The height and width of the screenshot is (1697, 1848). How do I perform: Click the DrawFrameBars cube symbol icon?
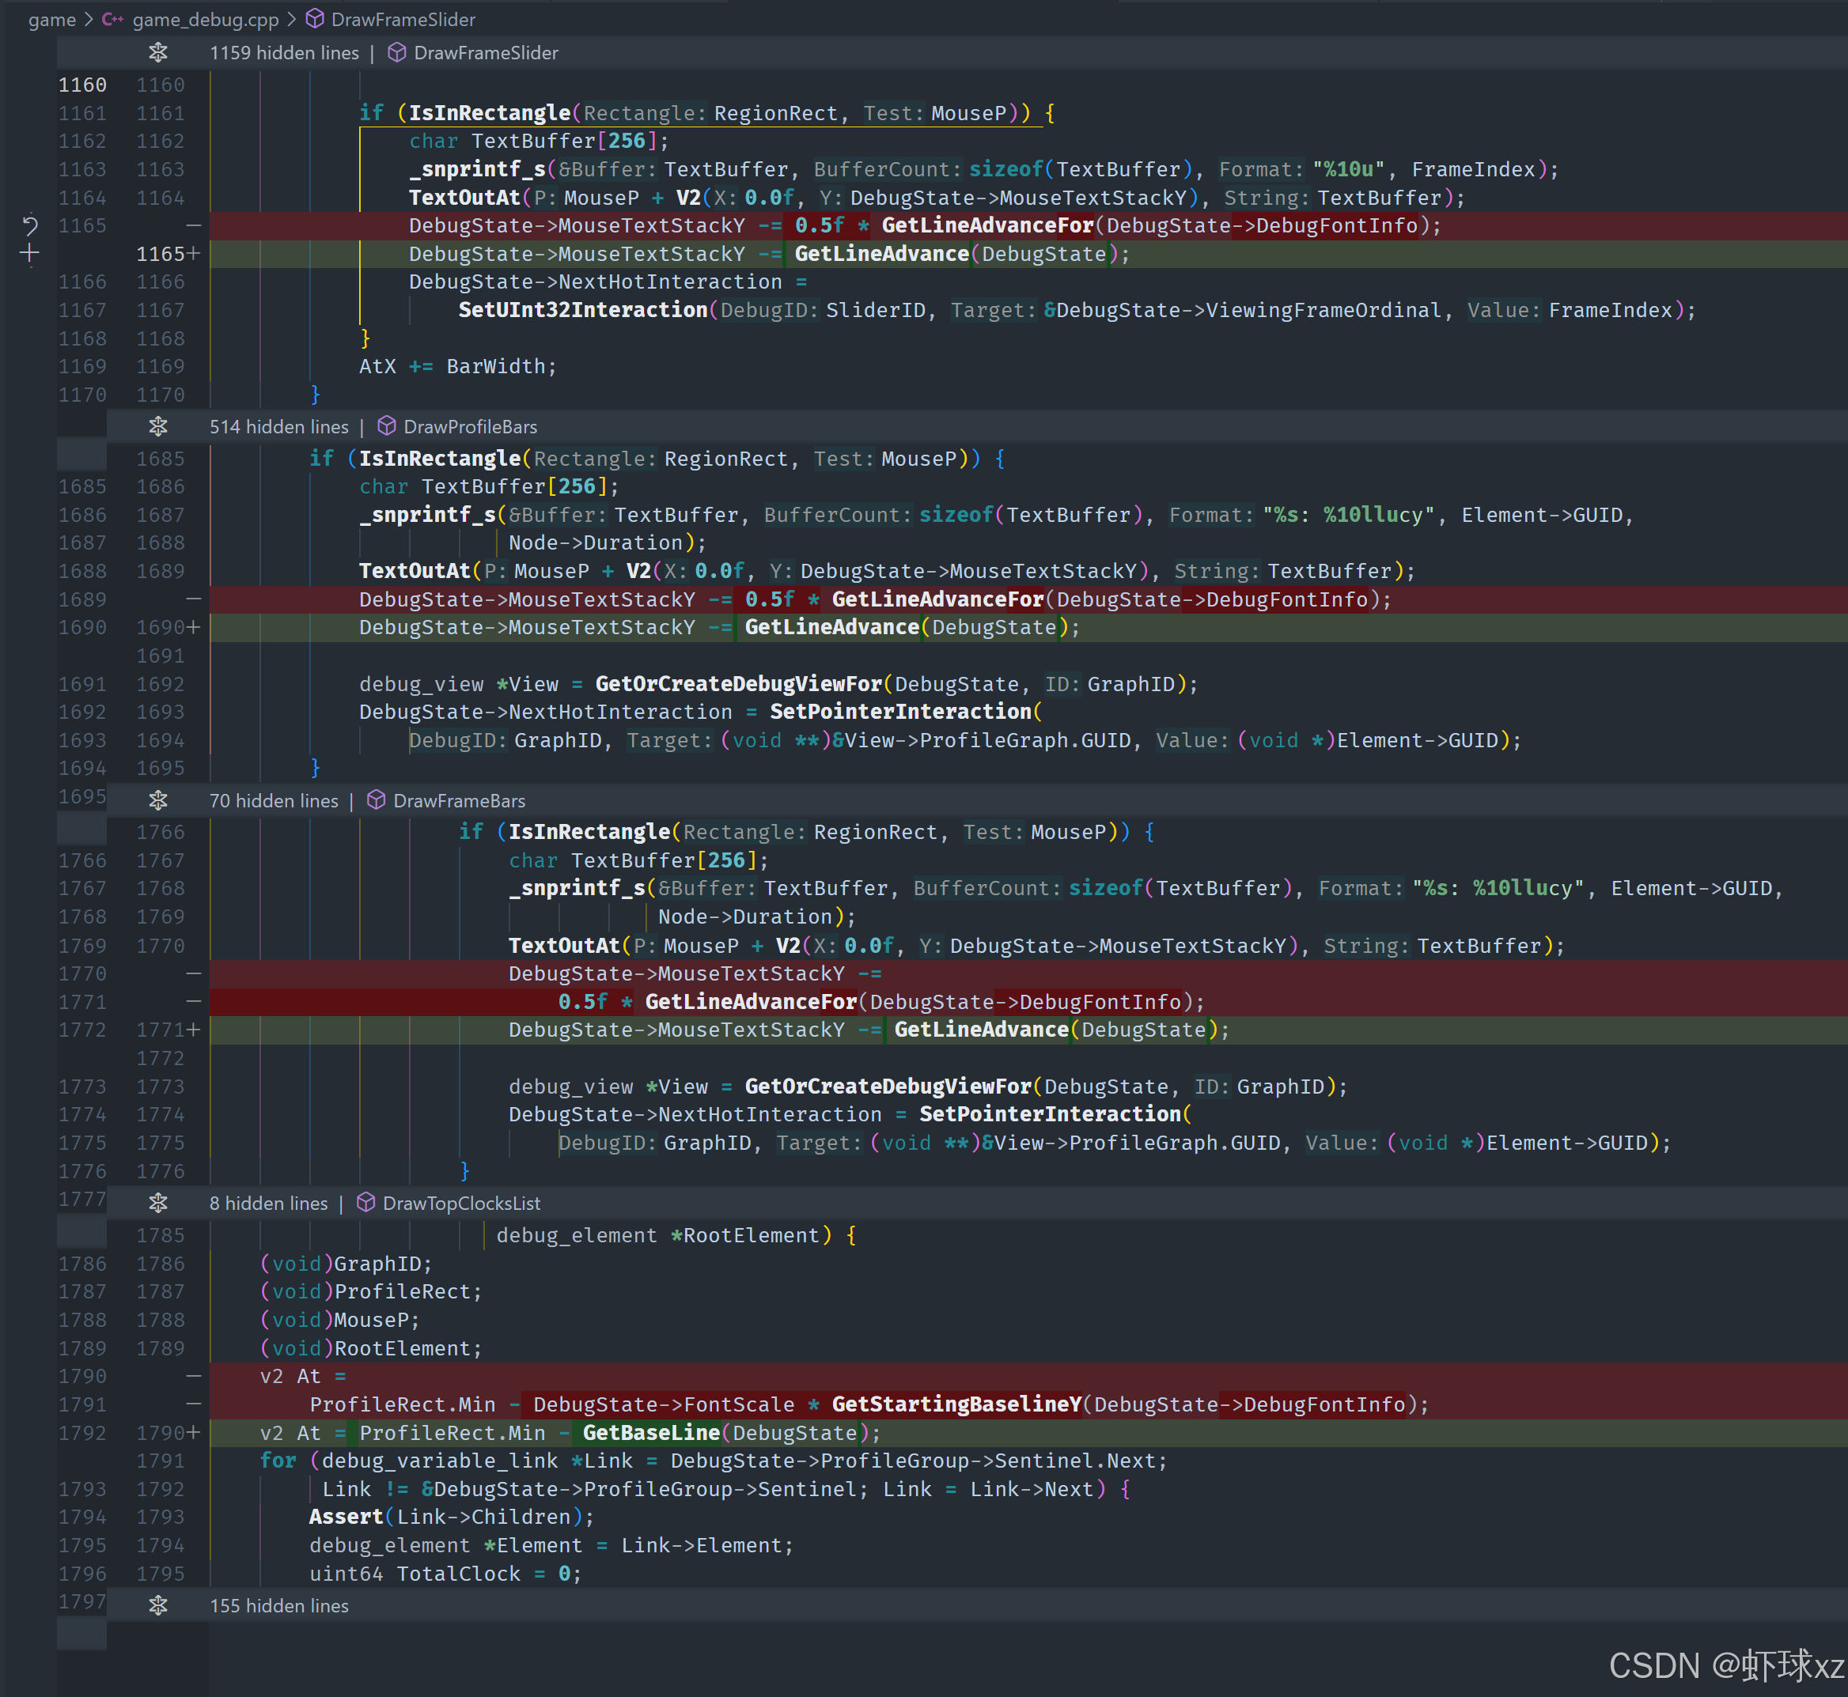pyautogui.click(x=376, y=799)
